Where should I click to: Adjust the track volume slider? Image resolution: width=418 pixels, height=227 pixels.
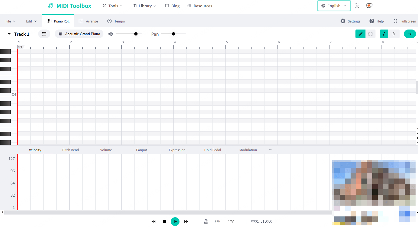pos(129,34)
